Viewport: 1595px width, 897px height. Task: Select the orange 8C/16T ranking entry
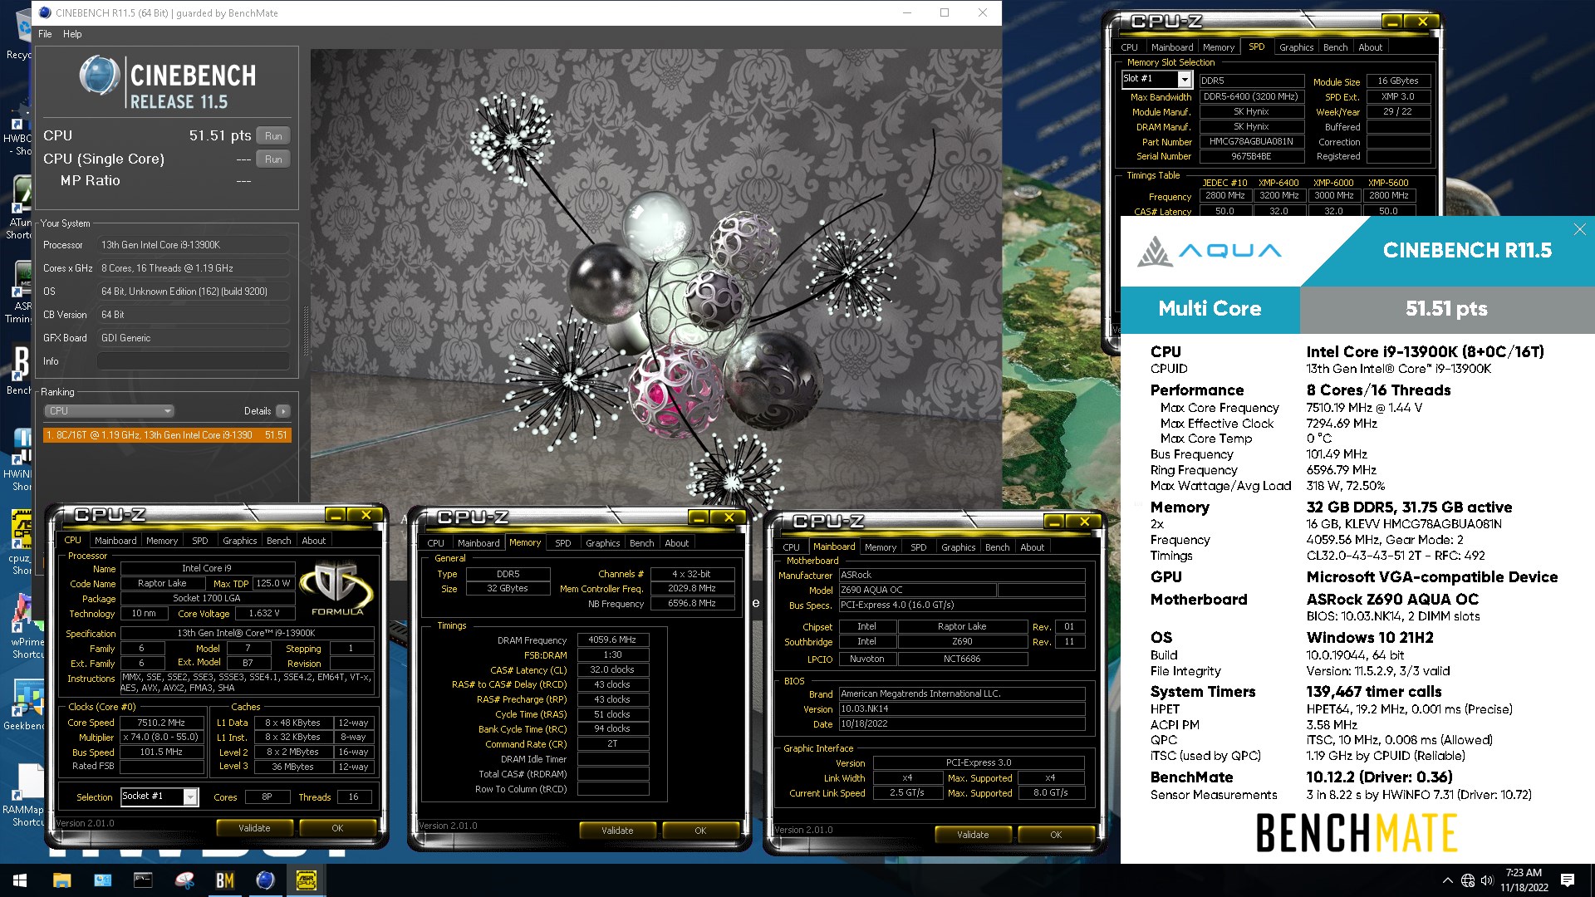[167, 435]
